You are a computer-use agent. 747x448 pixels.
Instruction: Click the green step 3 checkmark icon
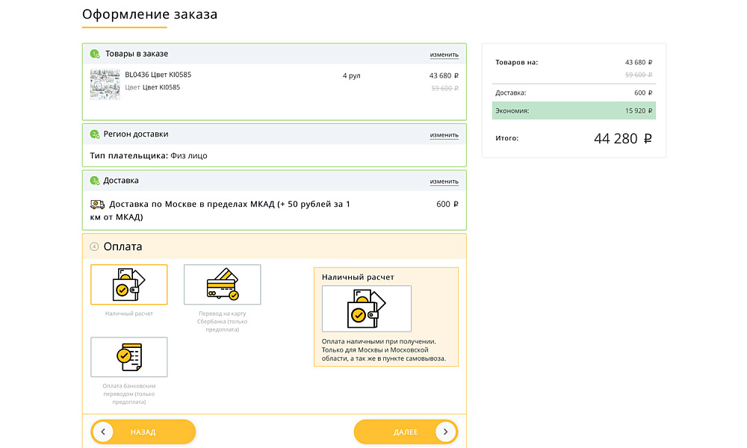click(x=95, y=181)
